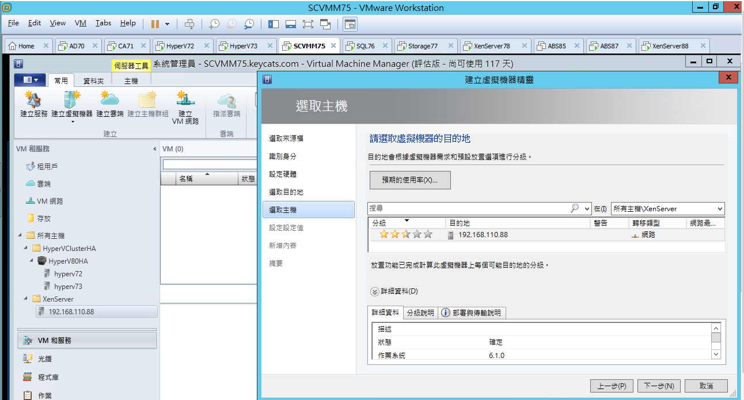Open the Tabs menu
This screenshot has height=400, width=744.
(x=103, y=23)
